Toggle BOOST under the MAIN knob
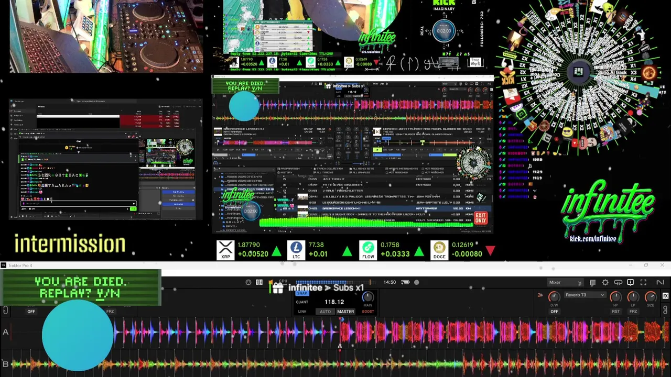The image size is (671, 377). click(x=368, y=312)
